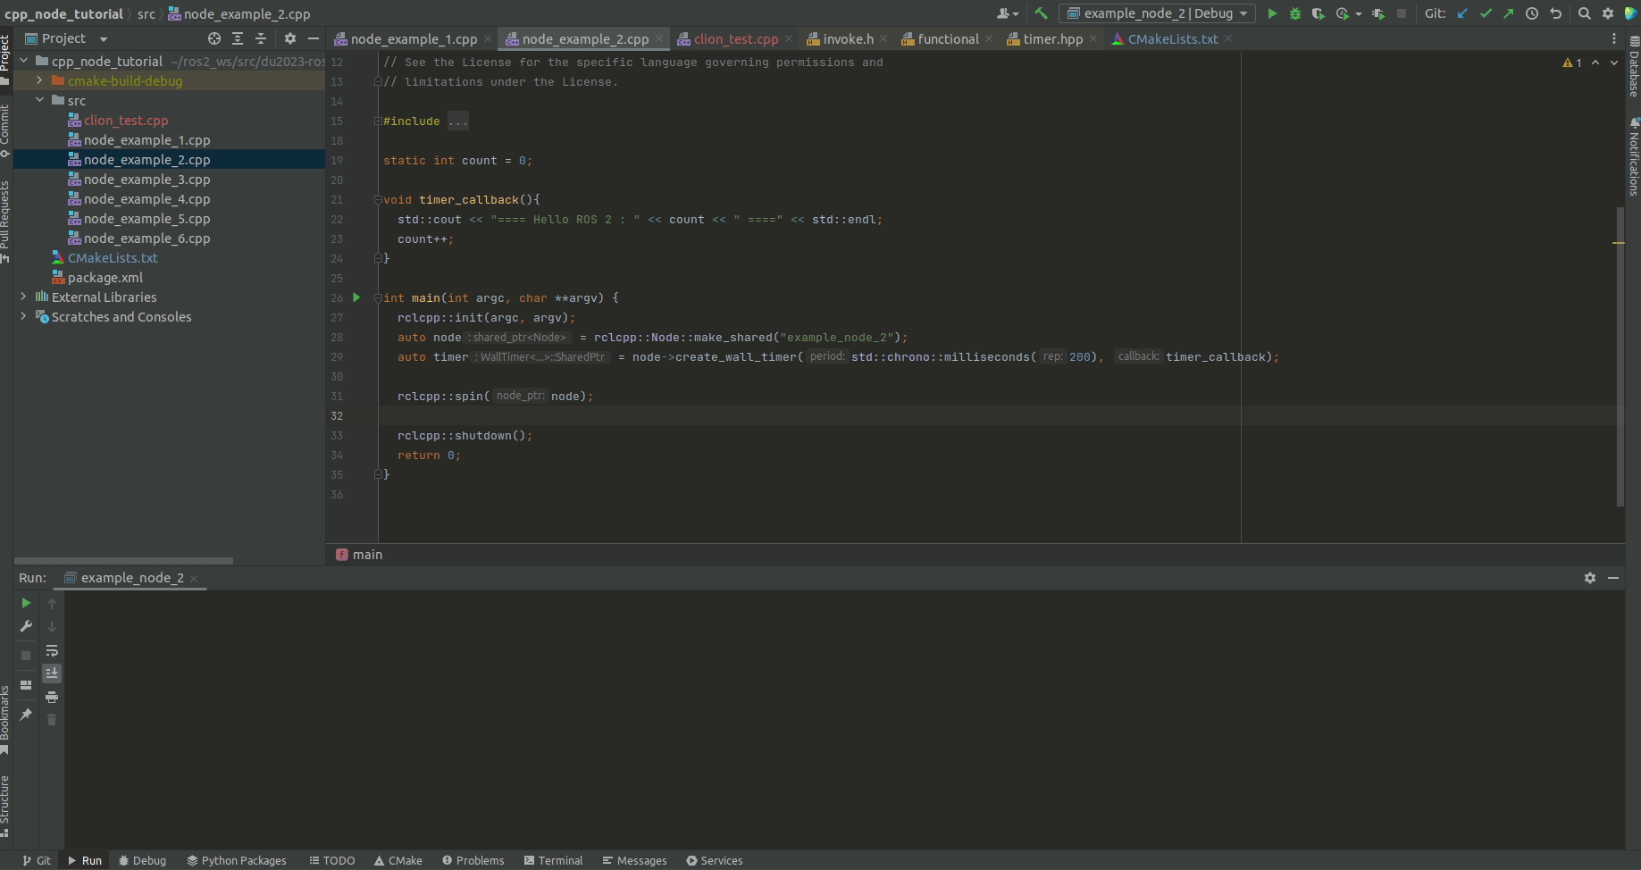Image resolution: width=1641 pixels, height=870 pixels.
Task: Close the node_example_2.cpp tab
Action: pos(659,39)
